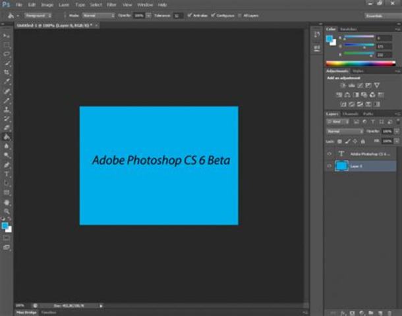Viewport: 402px width, 316px height.
Task: Enable the All Layers checkbox
Action: (x=239, y=16)
